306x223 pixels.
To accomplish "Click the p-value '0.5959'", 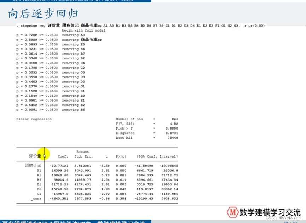I will coord(31,40).
